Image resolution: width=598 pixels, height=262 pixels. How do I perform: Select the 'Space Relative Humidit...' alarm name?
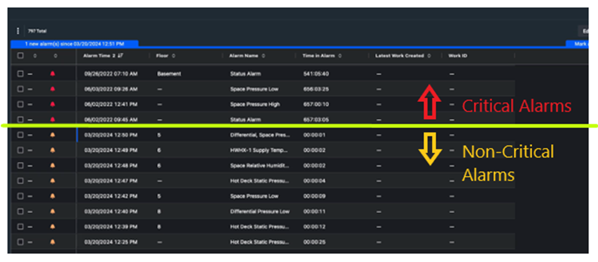[x=259, y=166]
